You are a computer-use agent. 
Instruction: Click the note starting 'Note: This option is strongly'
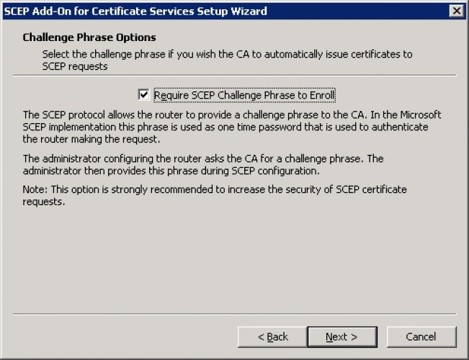click(215, 196)
